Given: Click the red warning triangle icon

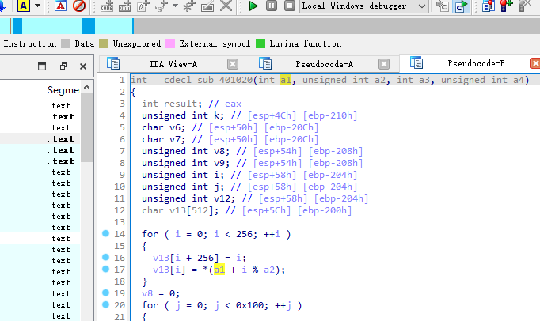Looking at the screenshot, I should point(61,6).
